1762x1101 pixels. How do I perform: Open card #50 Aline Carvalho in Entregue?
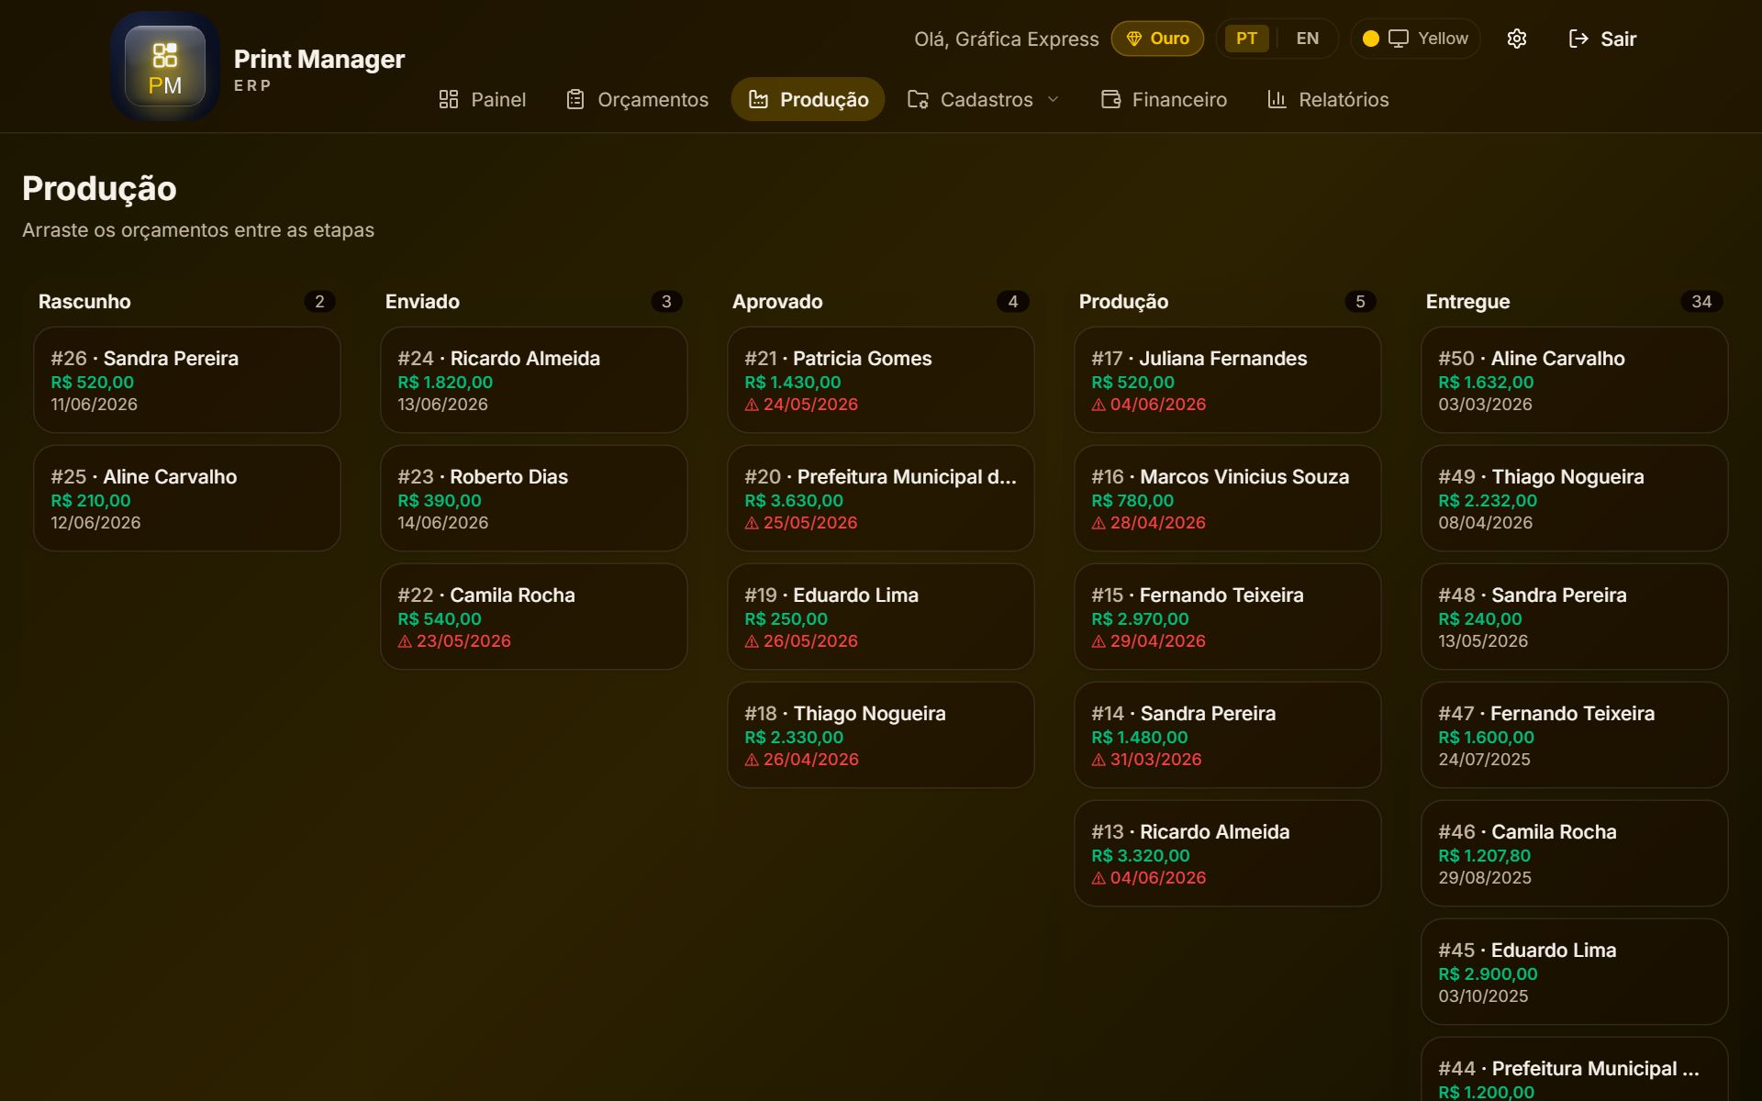(x=1575, y=380)
